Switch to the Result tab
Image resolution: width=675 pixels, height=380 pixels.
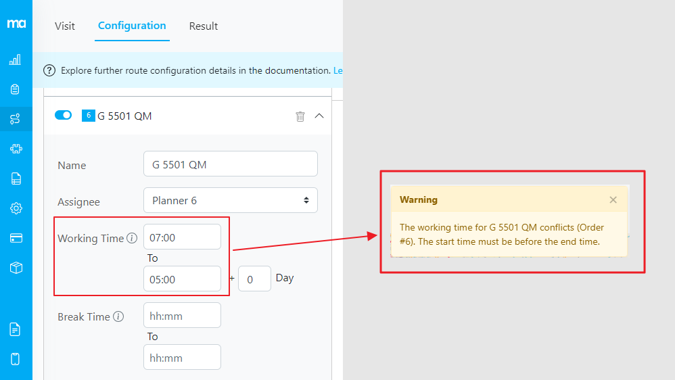(203, 26)
